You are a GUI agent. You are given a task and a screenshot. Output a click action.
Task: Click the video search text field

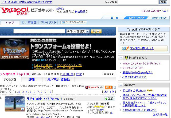point(39,31)
